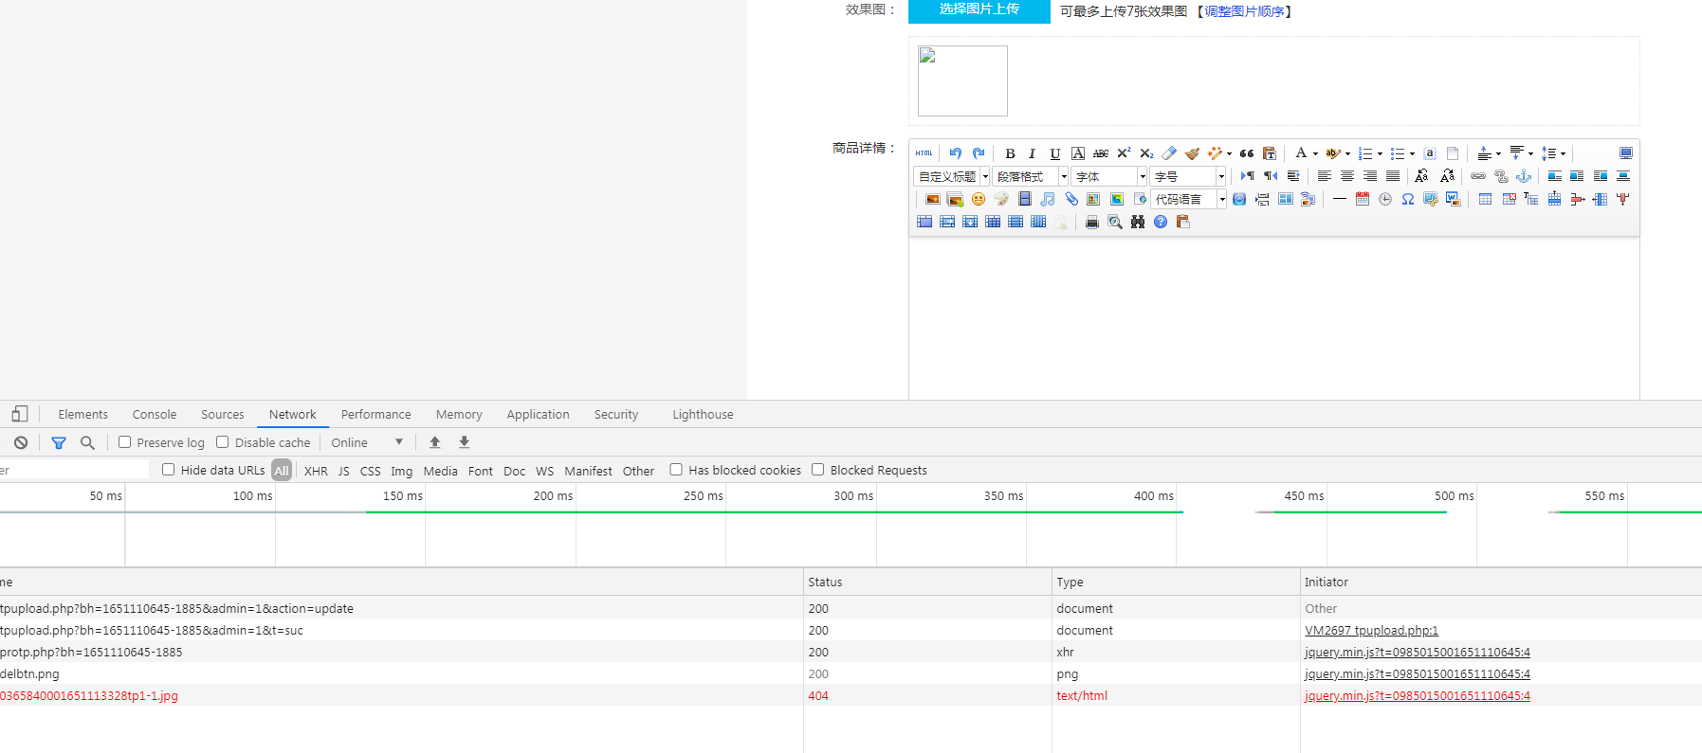Screen dimensions: 1702x753
Task: Apply subscript formatting
Action: (x=1146, y=153)
